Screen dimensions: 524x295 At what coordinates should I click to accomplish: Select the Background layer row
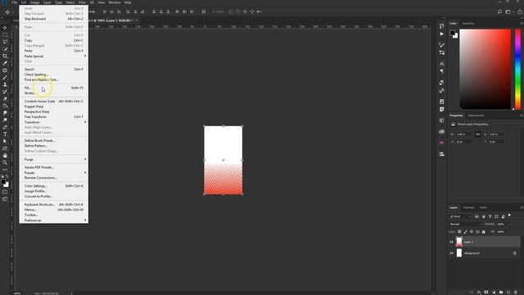point(484,253)
